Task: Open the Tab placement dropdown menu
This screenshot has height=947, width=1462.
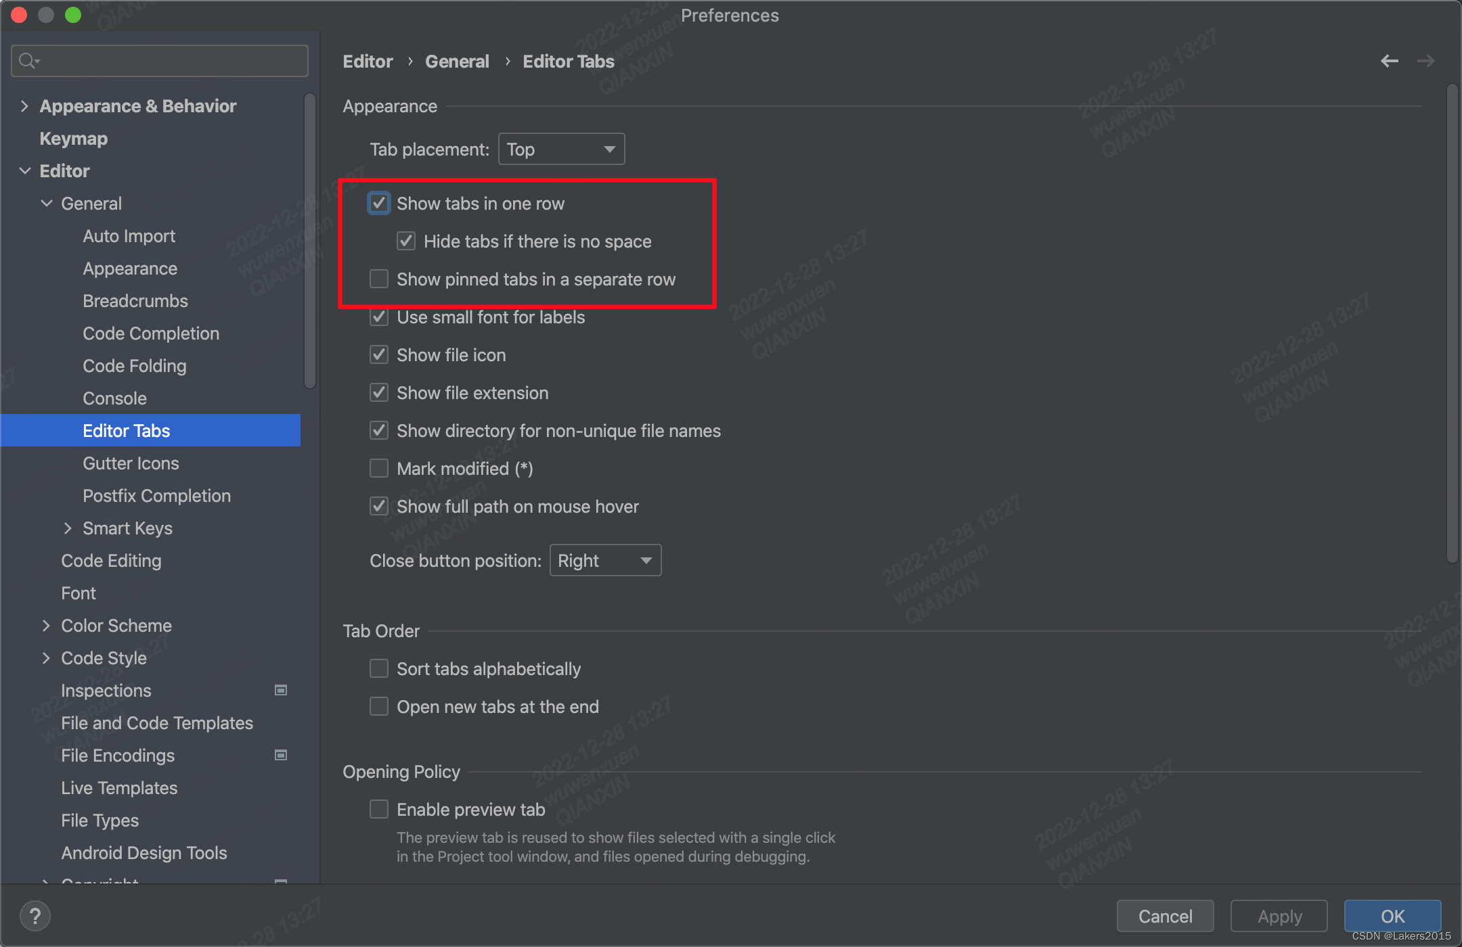Action: click(x=560, y=149)
